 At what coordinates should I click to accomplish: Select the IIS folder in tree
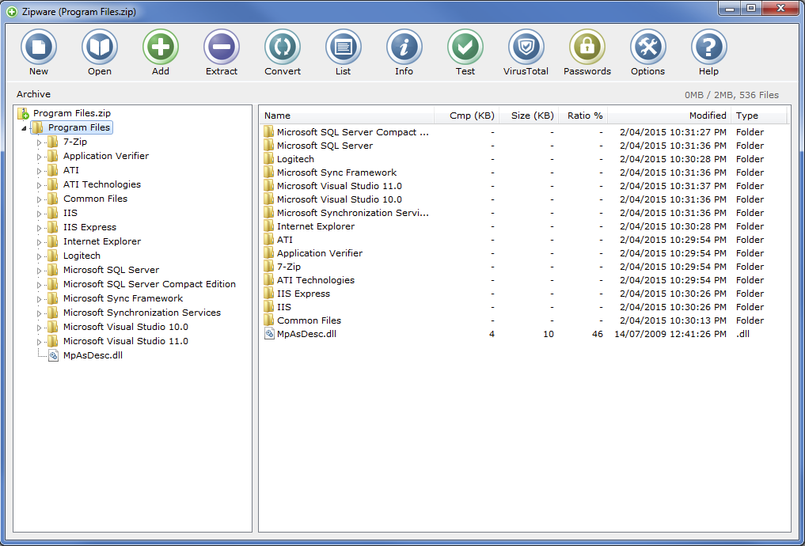click(70, 213)
